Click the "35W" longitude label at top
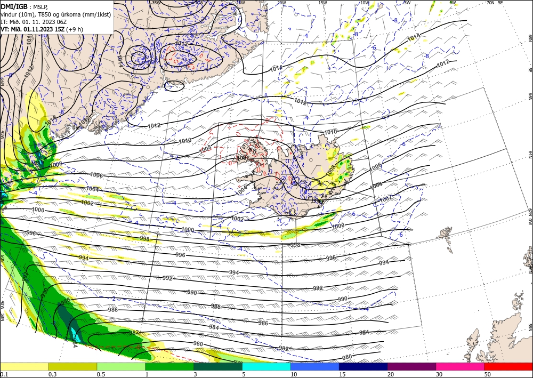533x378 pixels. point(156,3)
